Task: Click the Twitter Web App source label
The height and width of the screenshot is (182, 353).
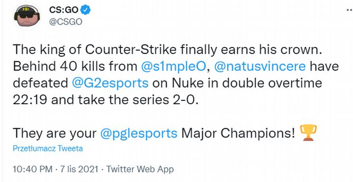Action: point(140,169)
